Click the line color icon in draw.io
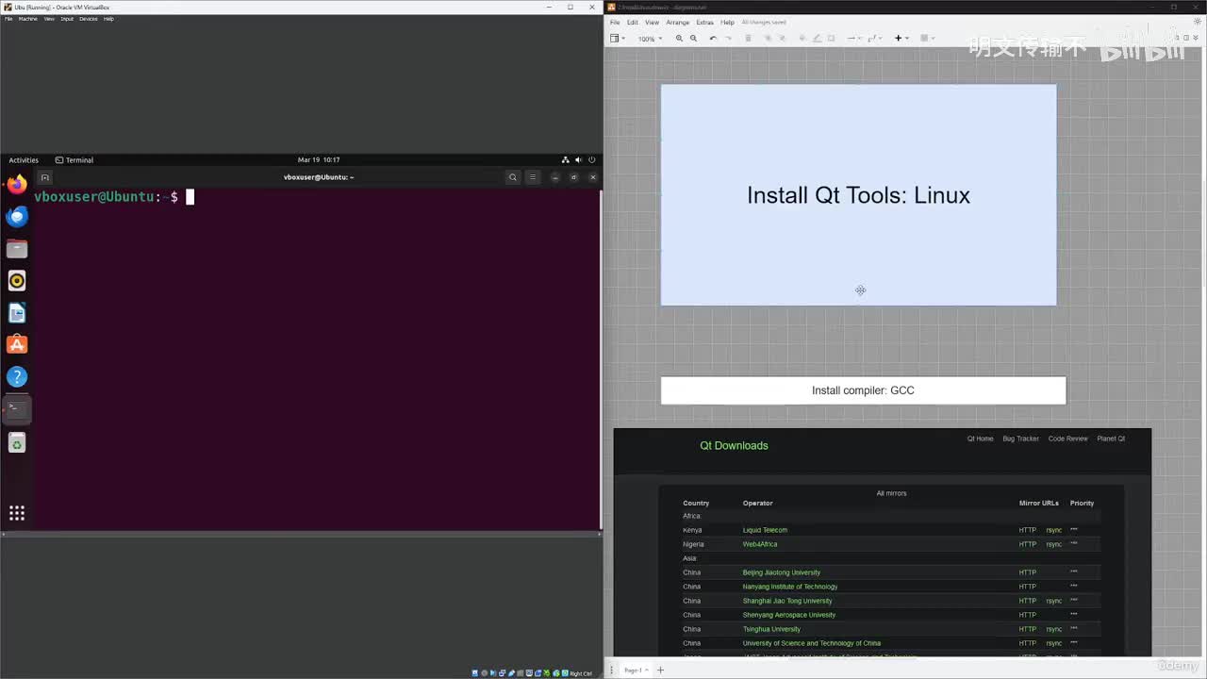 coord(817,39)
